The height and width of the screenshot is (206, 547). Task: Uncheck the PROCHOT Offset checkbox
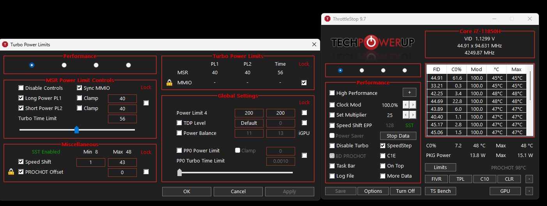[x=21, y=172]
